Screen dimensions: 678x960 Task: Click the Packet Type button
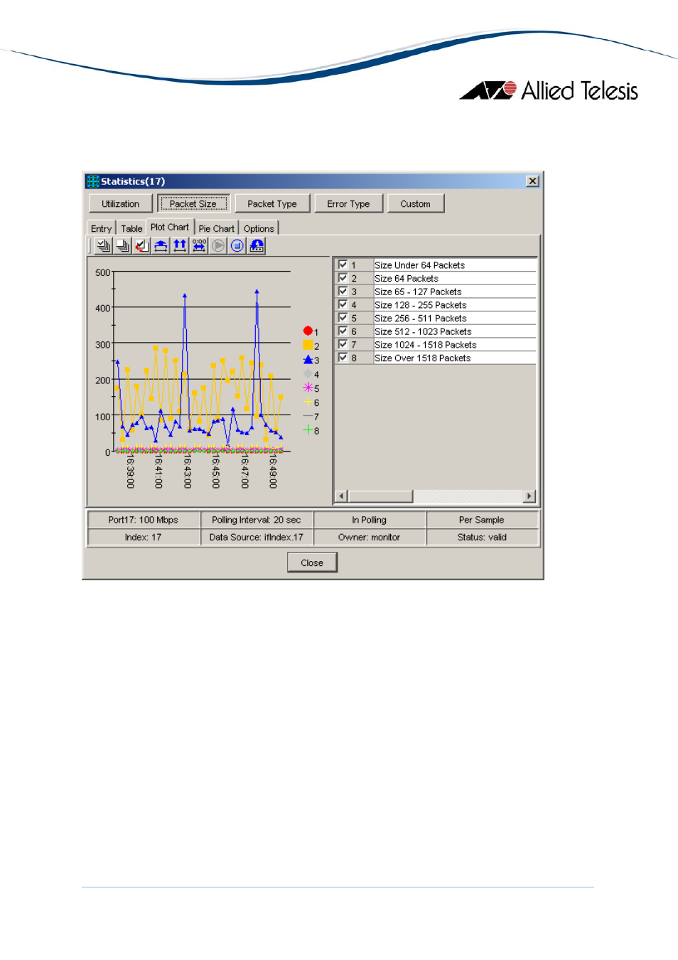pyautogui.click(x=272, y=203)
